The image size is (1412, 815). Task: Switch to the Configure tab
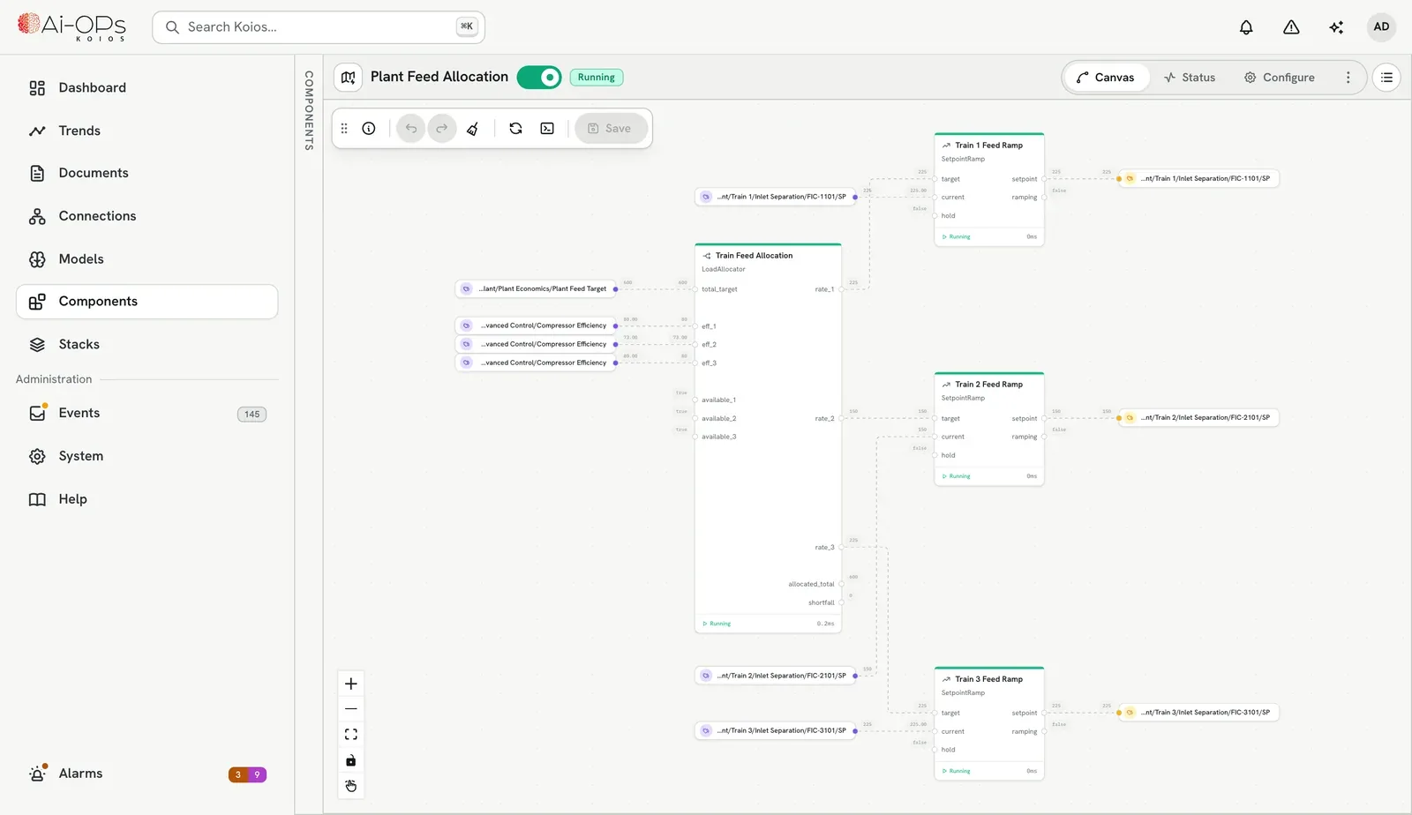click(x=1280, y=78)
